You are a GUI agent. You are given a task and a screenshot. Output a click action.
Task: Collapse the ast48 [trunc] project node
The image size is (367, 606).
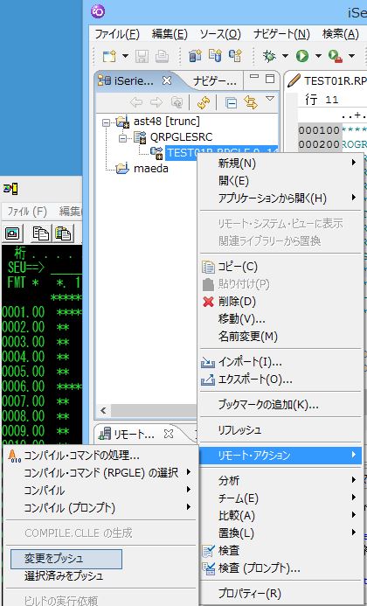tap(107, 122)
